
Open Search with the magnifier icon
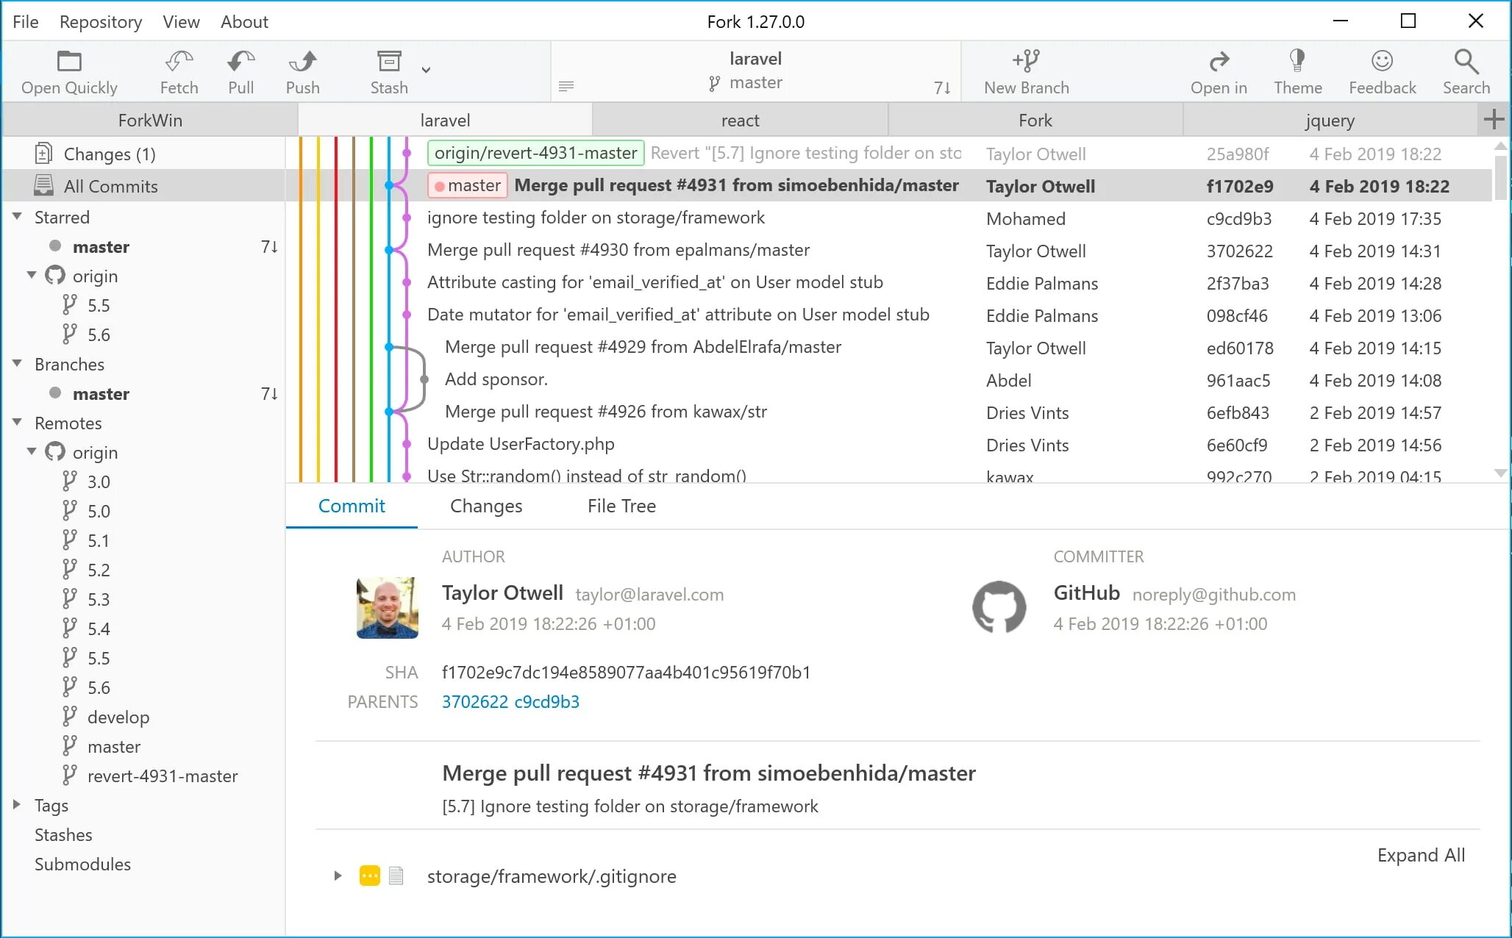pos(1466,62)
